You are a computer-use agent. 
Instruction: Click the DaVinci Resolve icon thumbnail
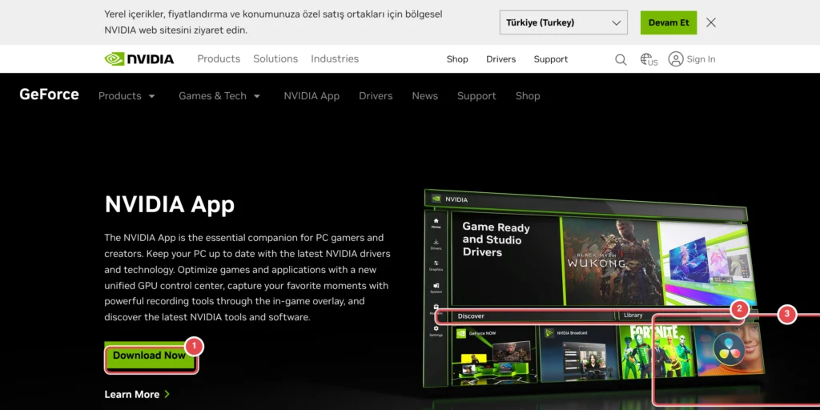click(x=729, y=351)
